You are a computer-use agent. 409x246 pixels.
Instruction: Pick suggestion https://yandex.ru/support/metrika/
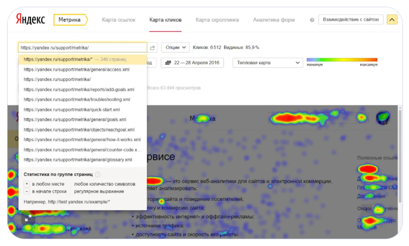point(82,79)
